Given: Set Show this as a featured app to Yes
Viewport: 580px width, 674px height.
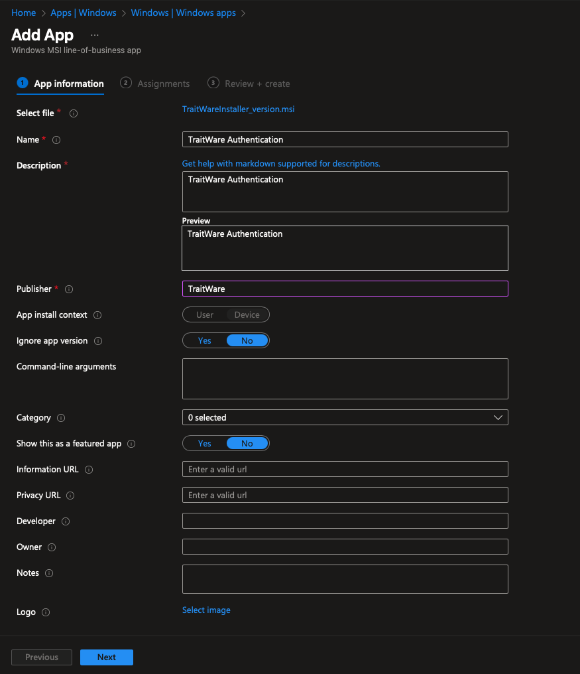Looking at the screenshot, I should click(205, 443).
